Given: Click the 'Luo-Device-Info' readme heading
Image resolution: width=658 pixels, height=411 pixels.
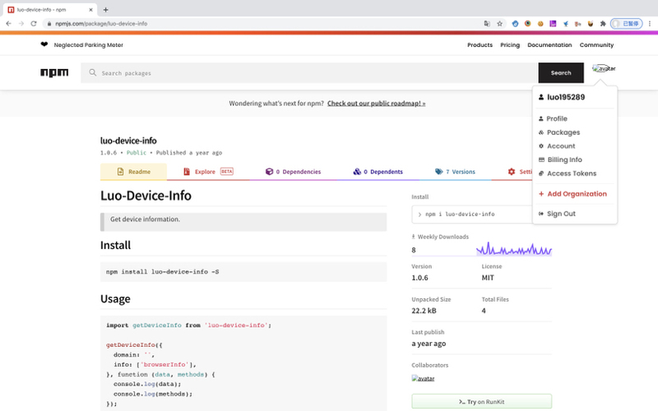Looking at the screenshot, I should coord(146,196).
